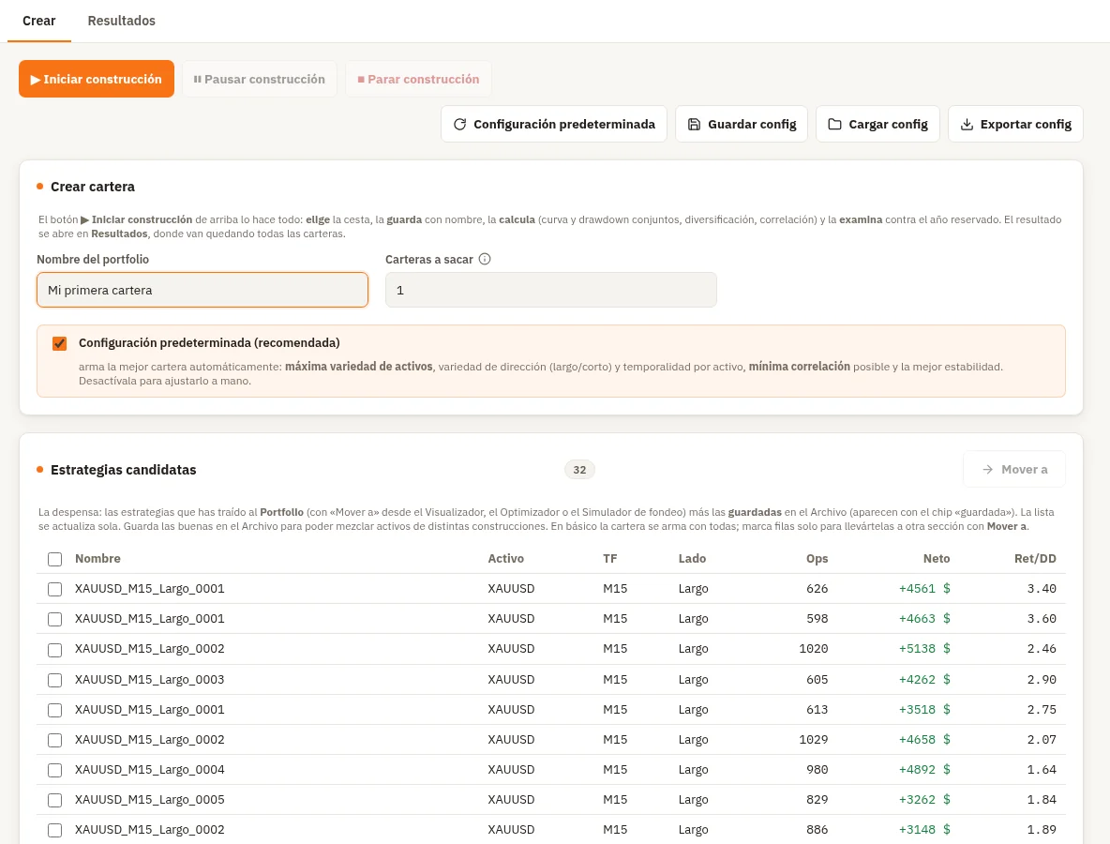Click the 1029 Ops cell
1110x844 pixels.
pos(814,739)
